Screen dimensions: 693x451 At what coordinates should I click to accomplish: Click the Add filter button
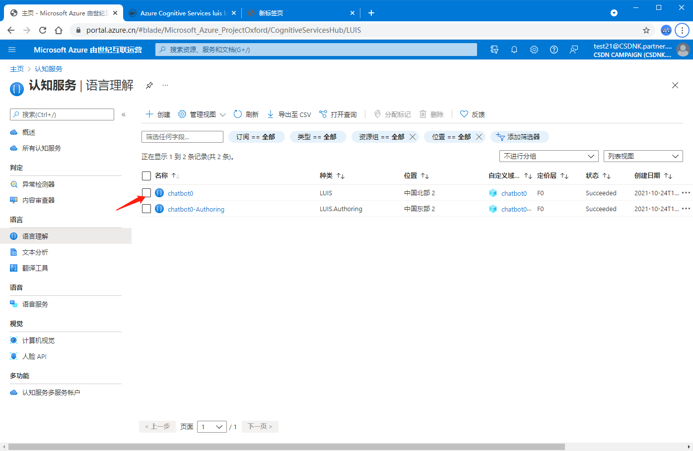[520, 137]
